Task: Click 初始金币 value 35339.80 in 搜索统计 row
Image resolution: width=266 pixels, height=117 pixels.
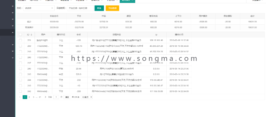Action: click(x=54, y=27)
